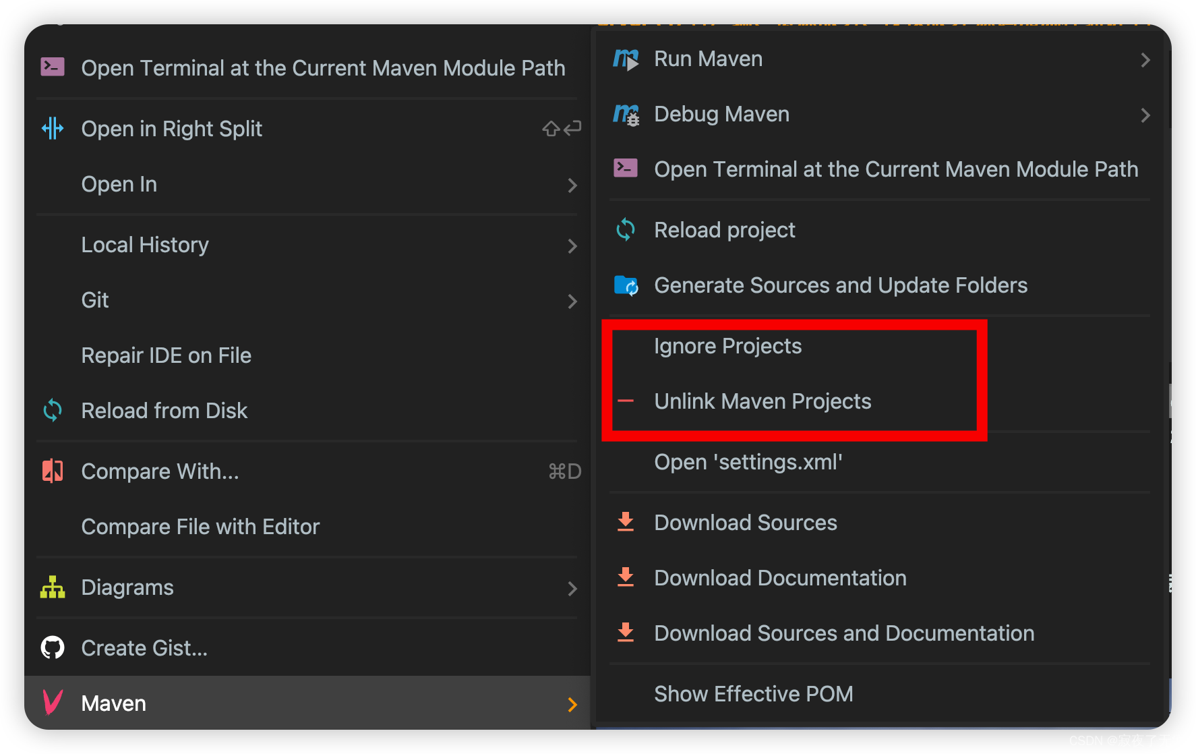Select Open Terminal at Maven Module Path in submenu
The height and width of the screenshot is (754, 1196).
click(880, 169)
